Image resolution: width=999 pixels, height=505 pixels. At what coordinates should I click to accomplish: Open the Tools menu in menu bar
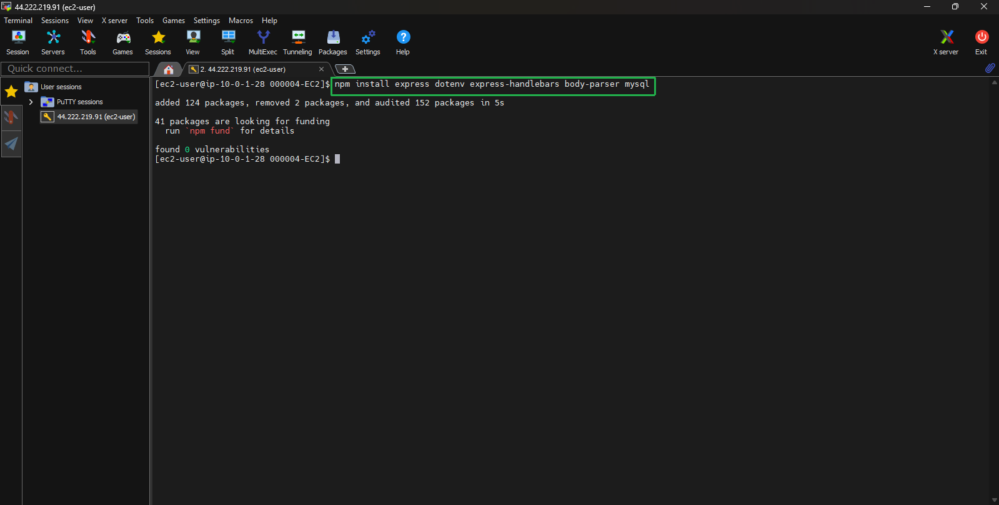pyautogui.click(x=145, y=21)
